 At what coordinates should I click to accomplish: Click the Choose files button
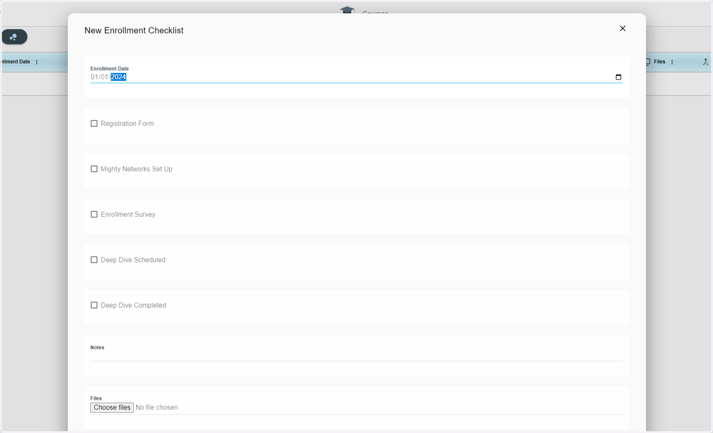click(x=112, y=407)
